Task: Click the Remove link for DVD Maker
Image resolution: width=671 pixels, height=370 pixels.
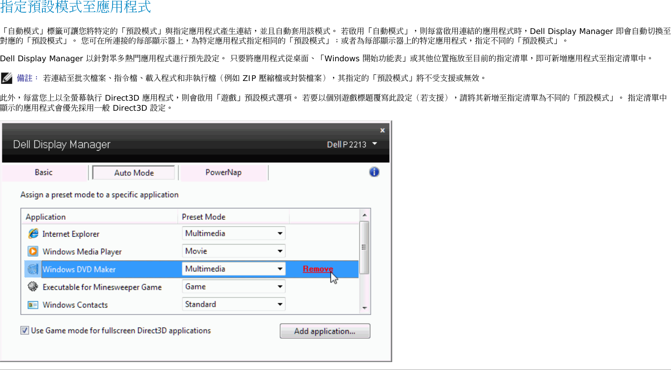Action: pyautogui.click(x=318, y=269)
